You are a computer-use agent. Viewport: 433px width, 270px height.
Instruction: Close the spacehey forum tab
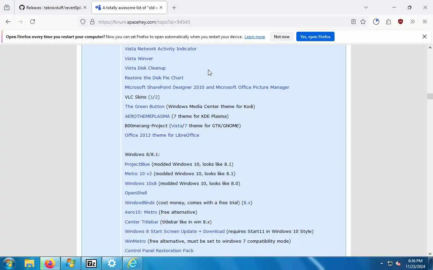161,7
